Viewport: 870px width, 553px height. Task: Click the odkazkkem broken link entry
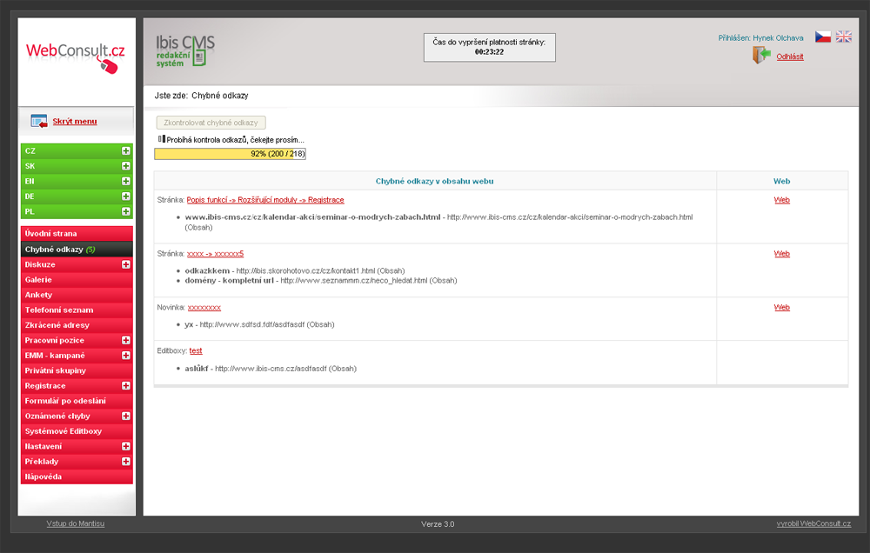pos(295,270)
